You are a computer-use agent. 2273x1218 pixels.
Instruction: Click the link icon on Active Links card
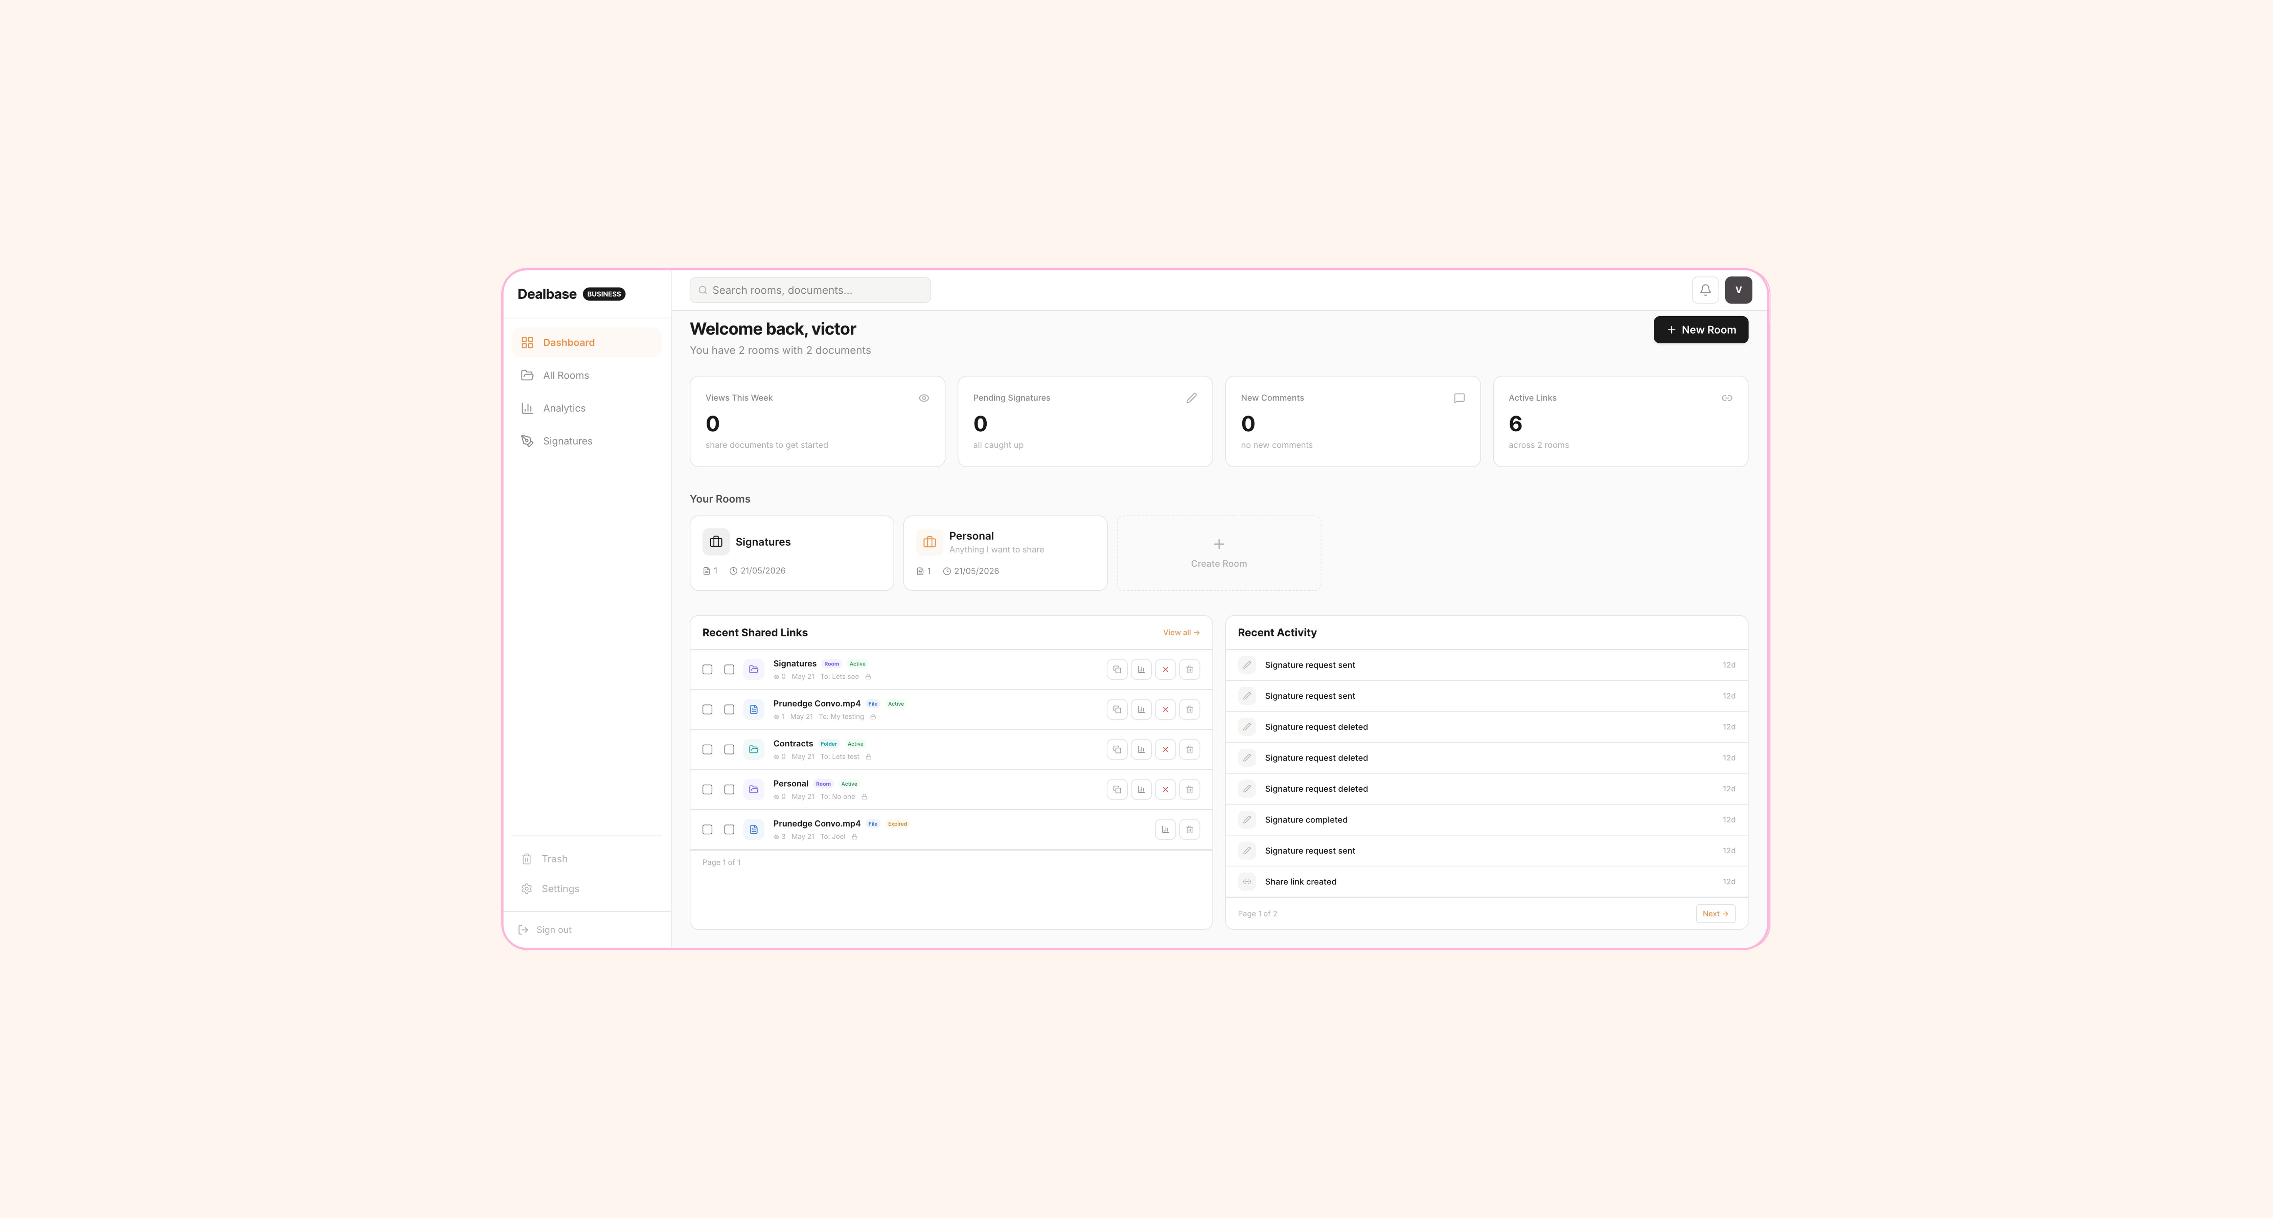pos(1727,398)
